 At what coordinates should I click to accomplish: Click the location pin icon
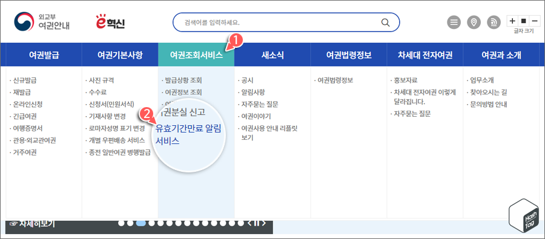tap(474, 22)
